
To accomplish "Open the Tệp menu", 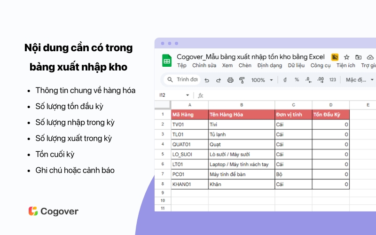I will click(181, 66).
